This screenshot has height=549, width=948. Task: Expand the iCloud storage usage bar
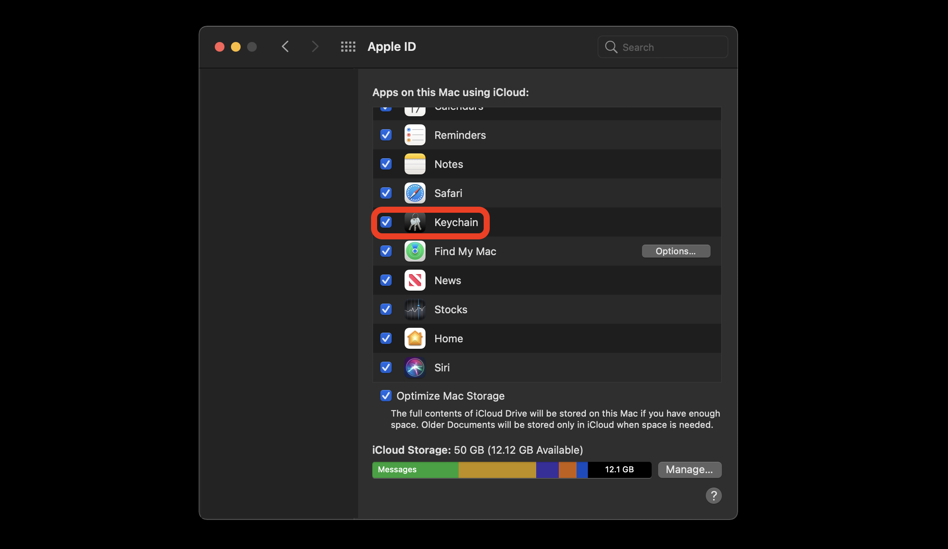512,469
